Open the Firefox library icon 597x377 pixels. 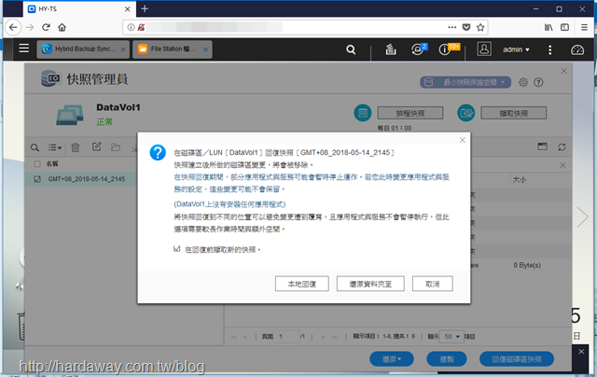tap(548, 27)
